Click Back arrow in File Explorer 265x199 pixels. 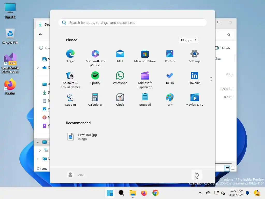point(41,34)
